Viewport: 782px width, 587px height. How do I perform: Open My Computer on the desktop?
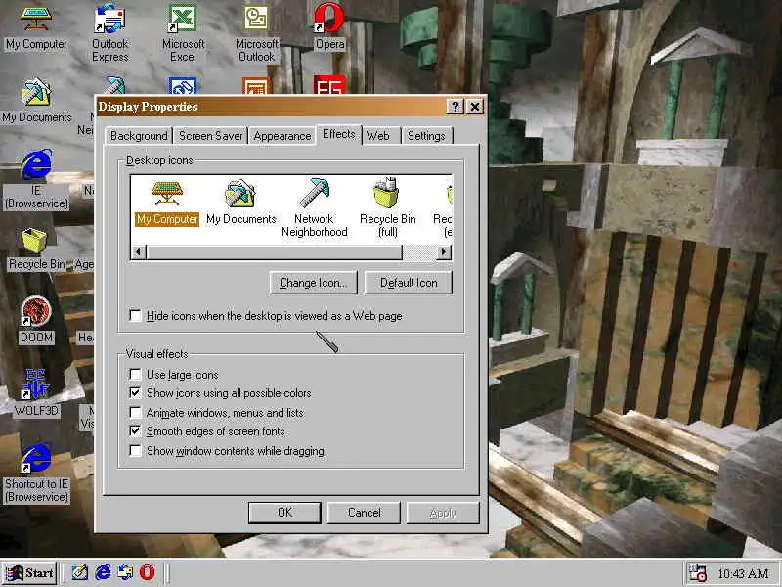(x=36, y=27)
